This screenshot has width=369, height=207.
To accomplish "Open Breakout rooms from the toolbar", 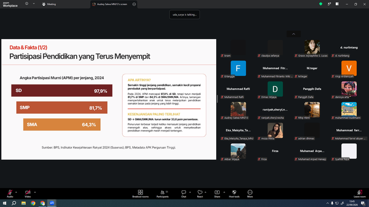I will click(x=141, y=194).
